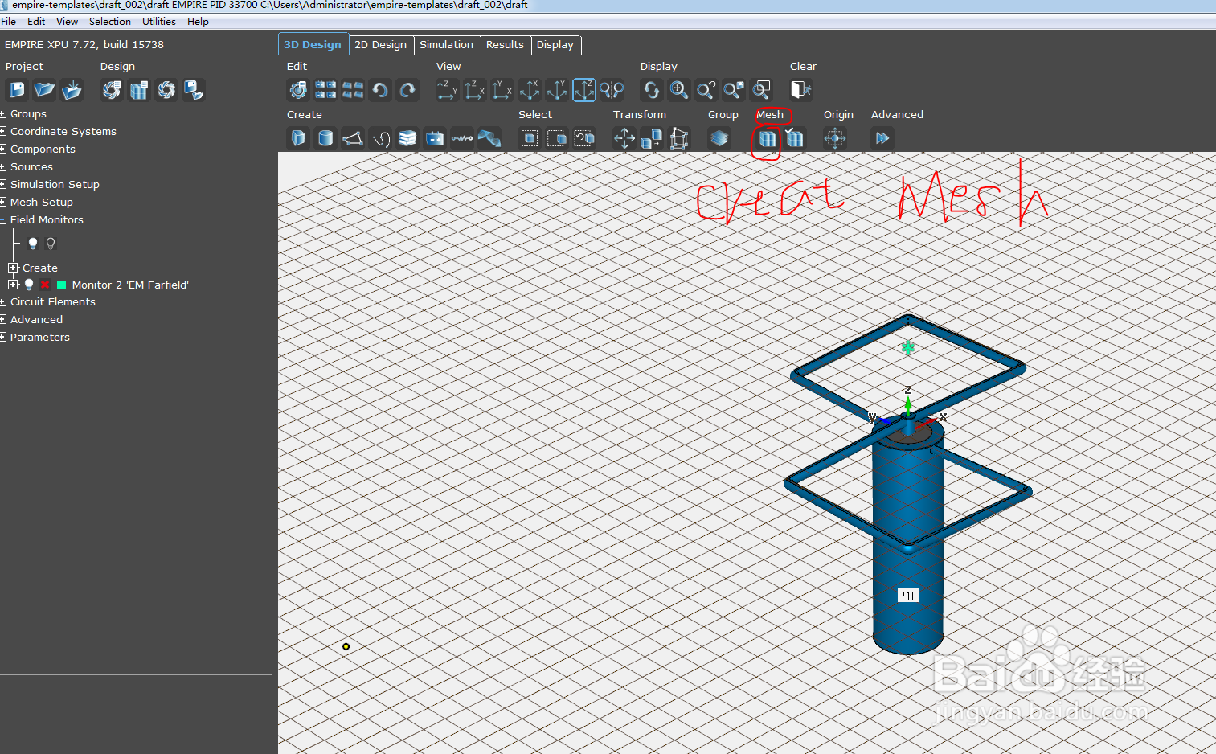
Task: Expand the Parameters node
Action: tap(3, 337)
